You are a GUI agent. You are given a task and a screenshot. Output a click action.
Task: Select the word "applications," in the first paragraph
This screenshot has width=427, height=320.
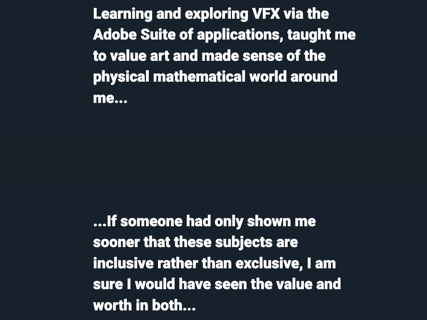(x=240, y=35)
